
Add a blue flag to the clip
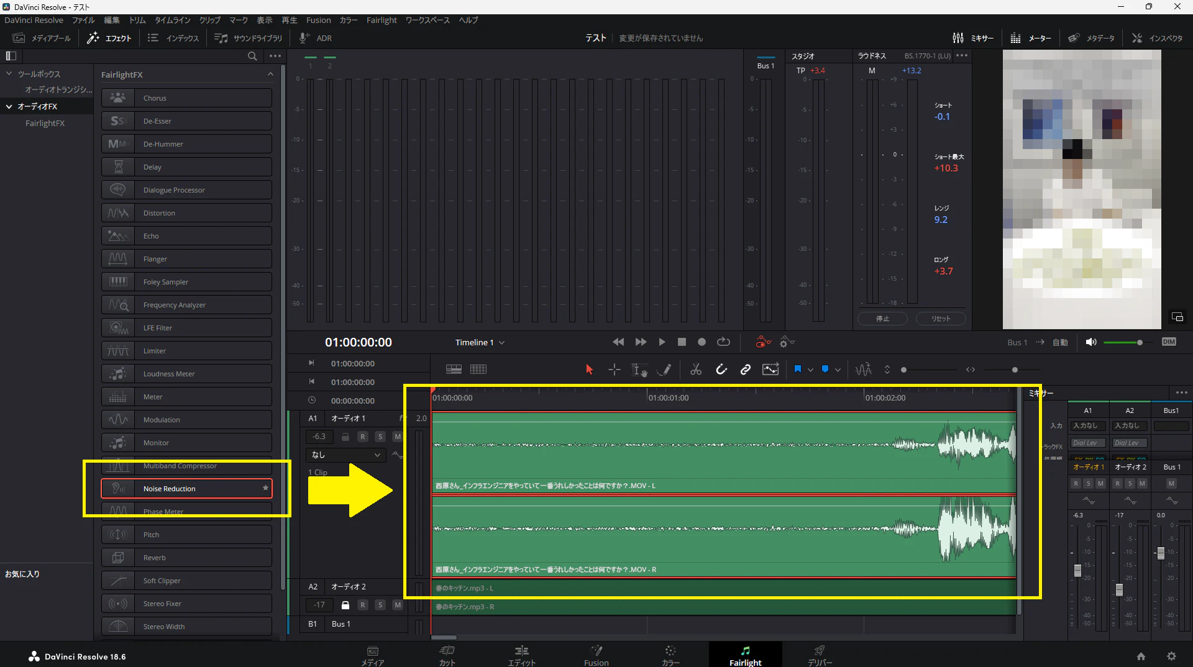click(798, 370)
